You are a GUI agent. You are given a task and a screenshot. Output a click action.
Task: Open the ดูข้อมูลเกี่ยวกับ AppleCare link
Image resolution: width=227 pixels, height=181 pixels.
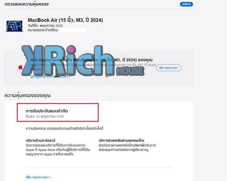point(49,77)
